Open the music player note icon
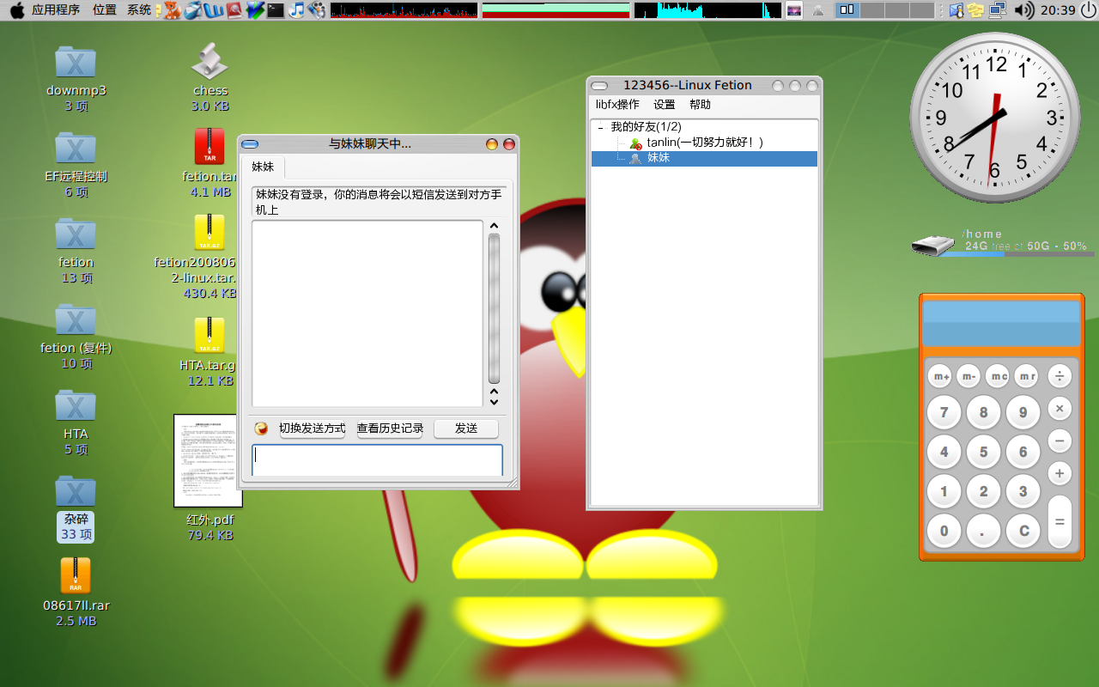This screenshot has height=687, width=1099. (296, 10)
